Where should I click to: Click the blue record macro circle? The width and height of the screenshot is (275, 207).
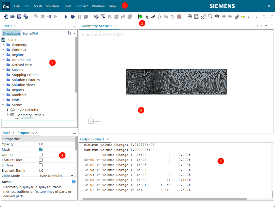click(x=73, y=17)
